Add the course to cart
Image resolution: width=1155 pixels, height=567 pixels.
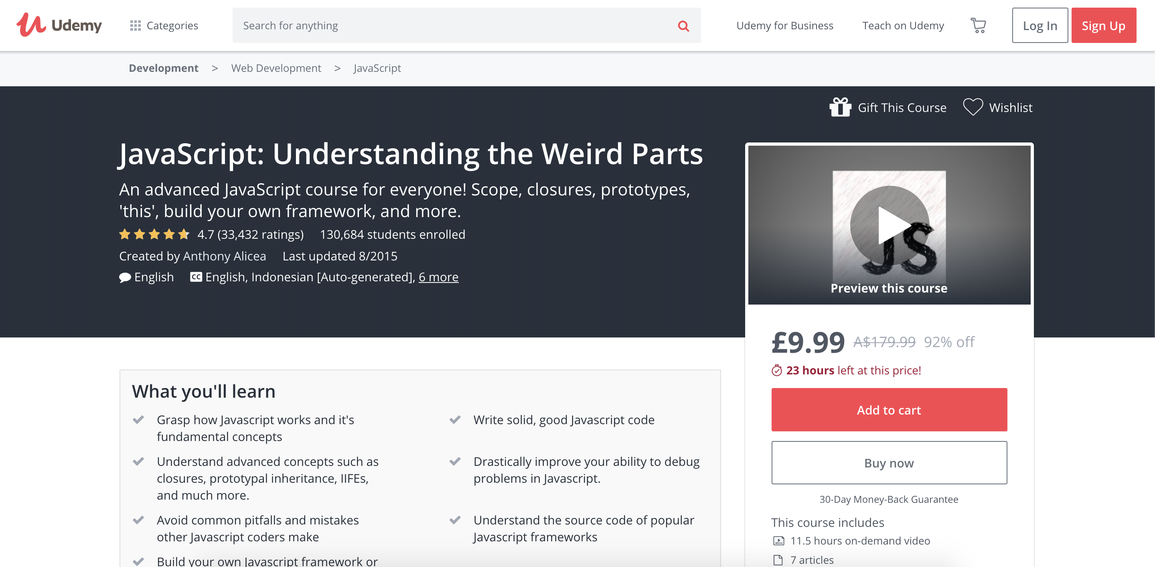coord(889,410)
